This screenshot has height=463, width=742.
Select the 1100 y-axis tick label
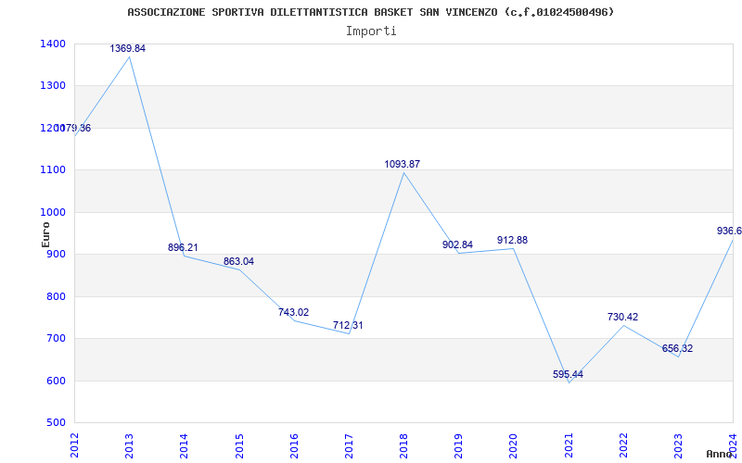click(x=53, y=170)
